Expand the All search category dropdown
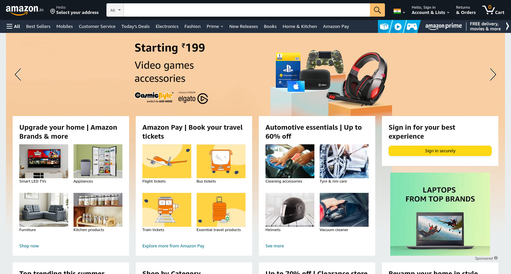This screenshot has height=274, width=511. click(x=115, y=10)
